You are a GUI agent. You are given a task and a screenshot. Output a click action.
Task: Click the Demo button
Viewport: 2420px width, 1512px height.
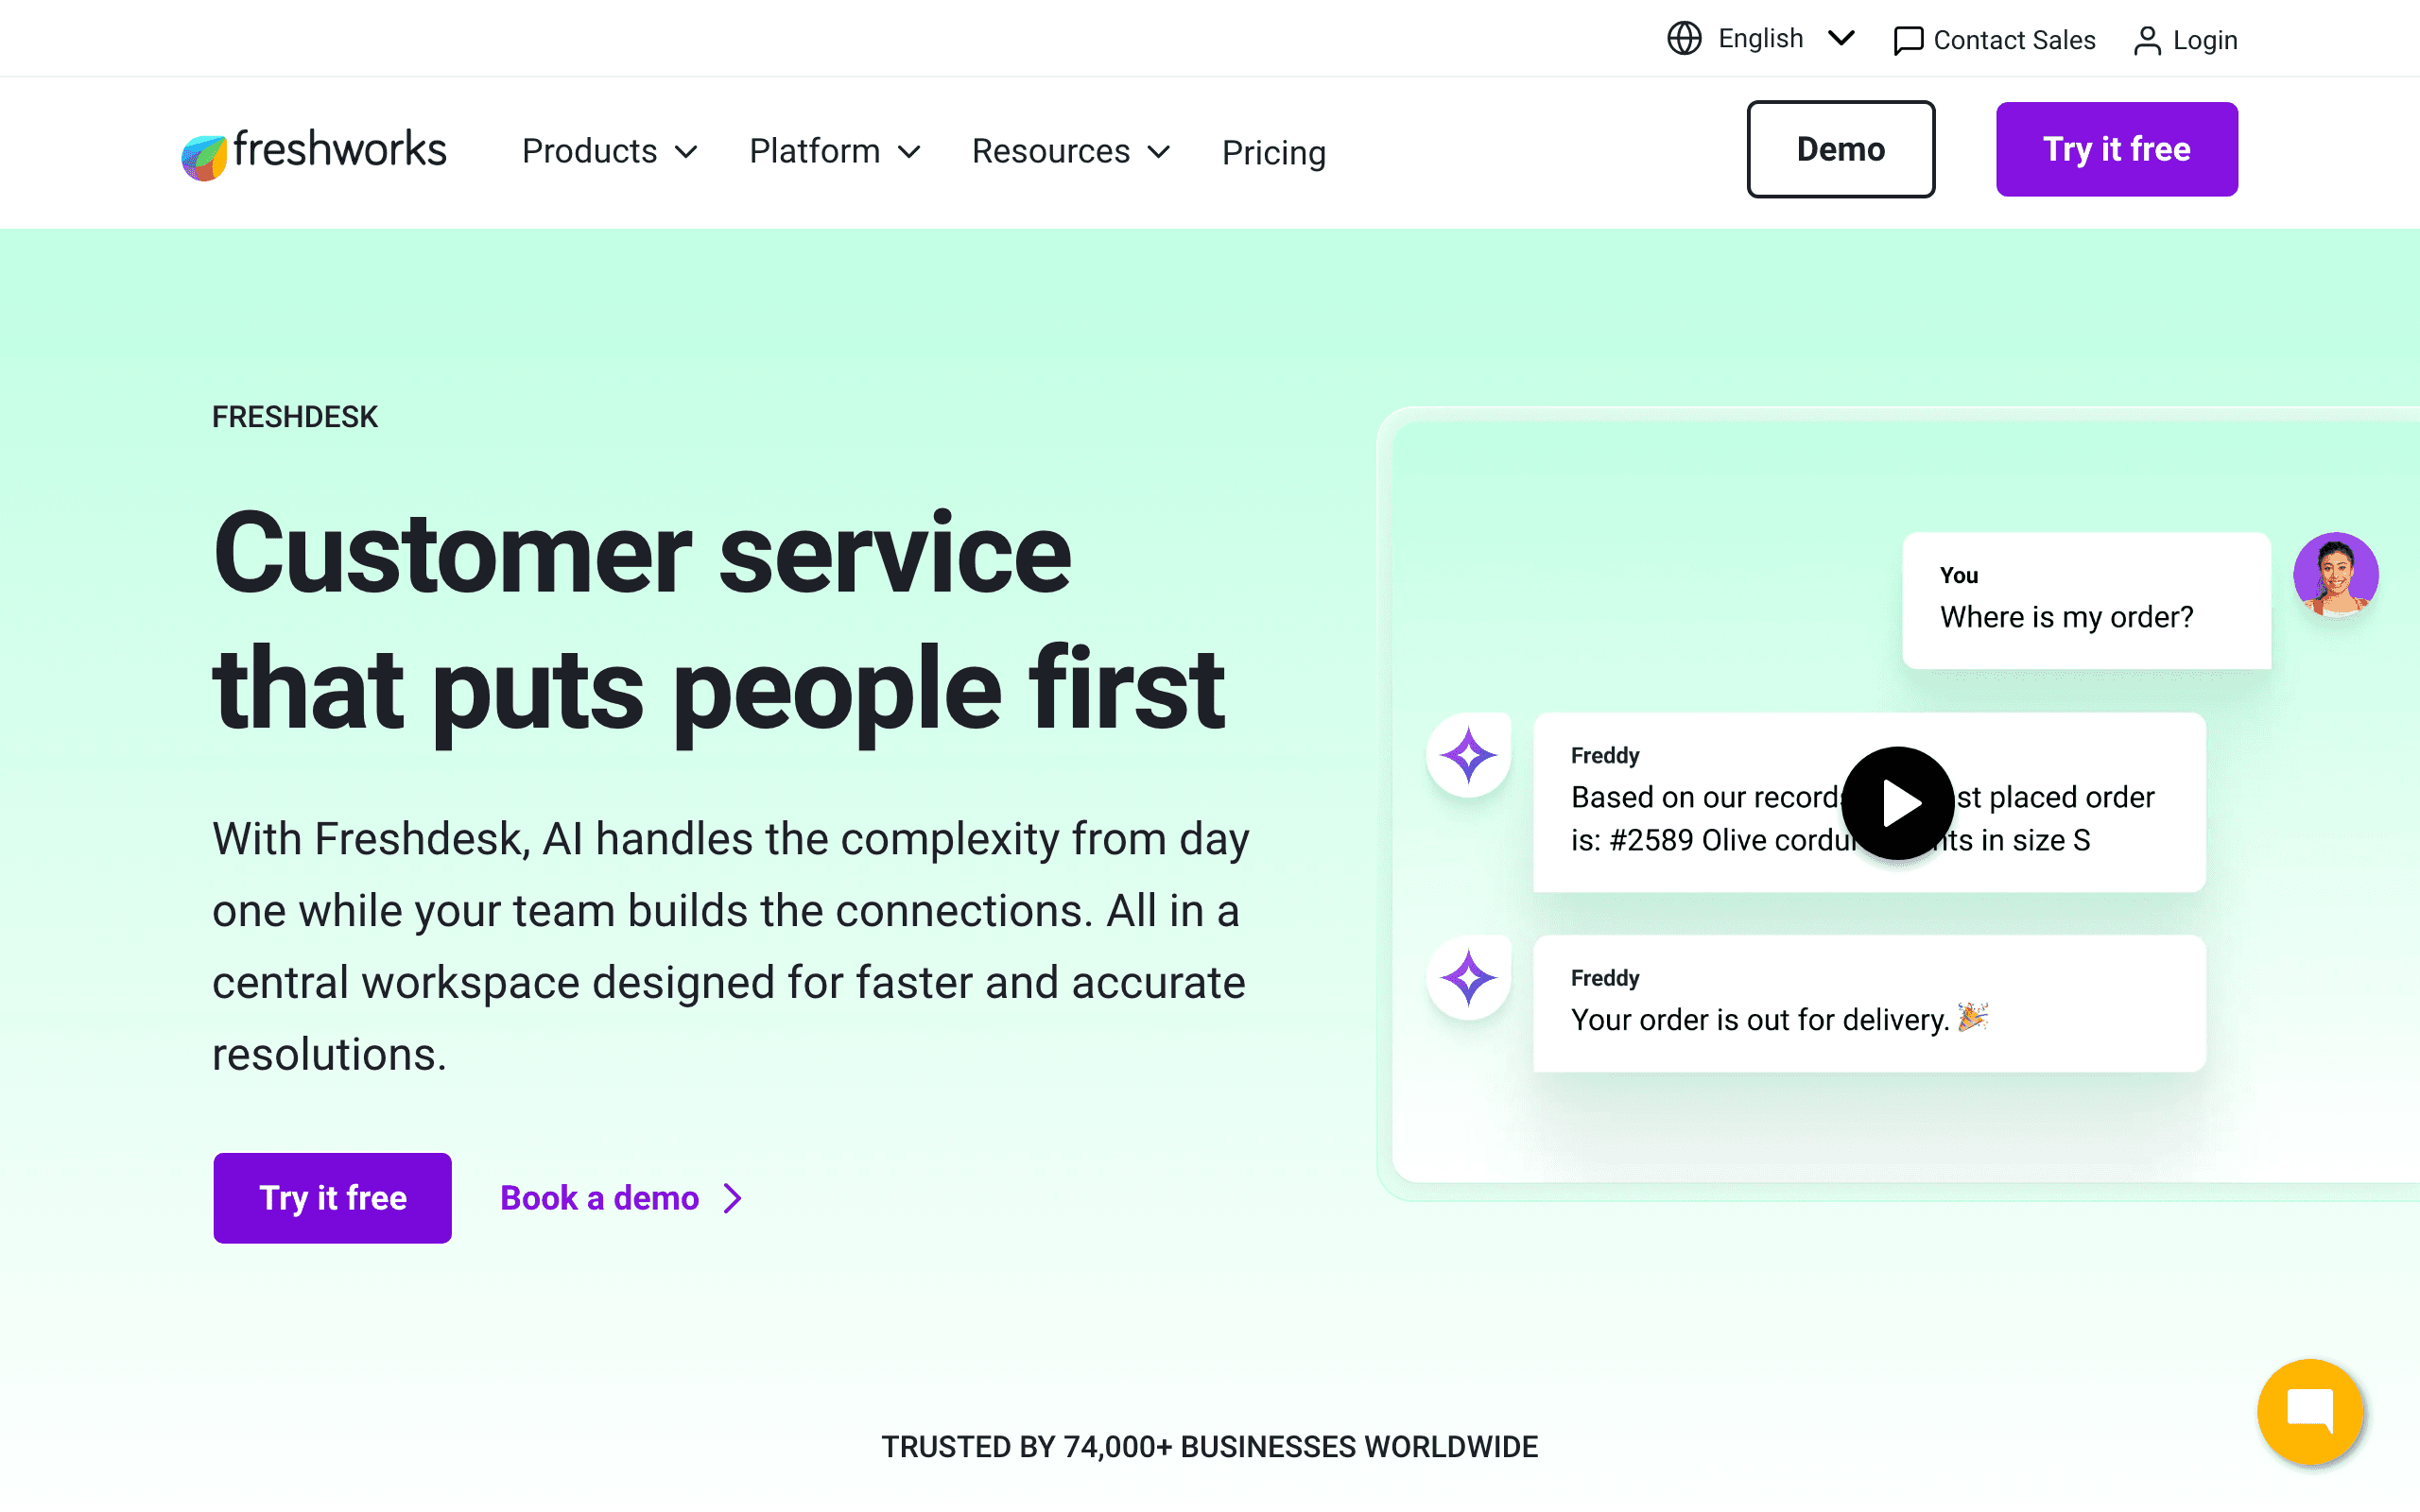point(1840,149)
